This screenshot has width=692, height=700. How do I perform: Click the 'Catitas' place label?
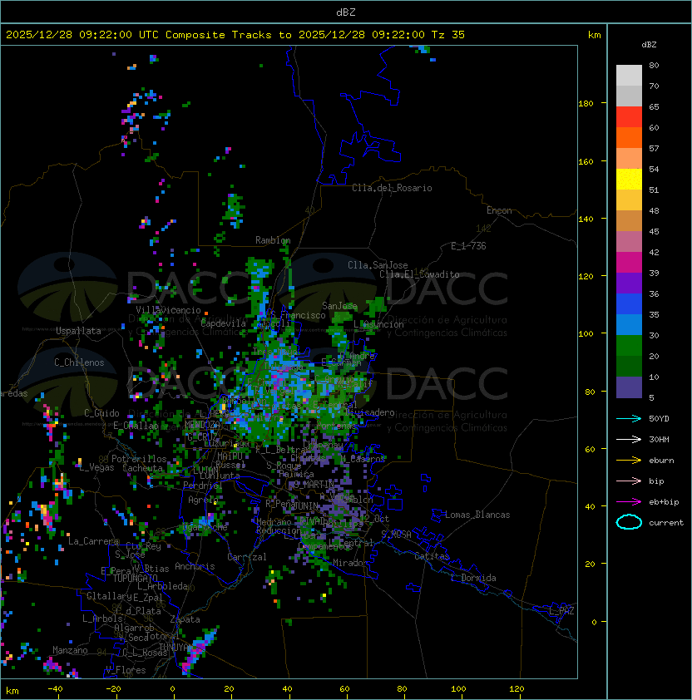432,556
